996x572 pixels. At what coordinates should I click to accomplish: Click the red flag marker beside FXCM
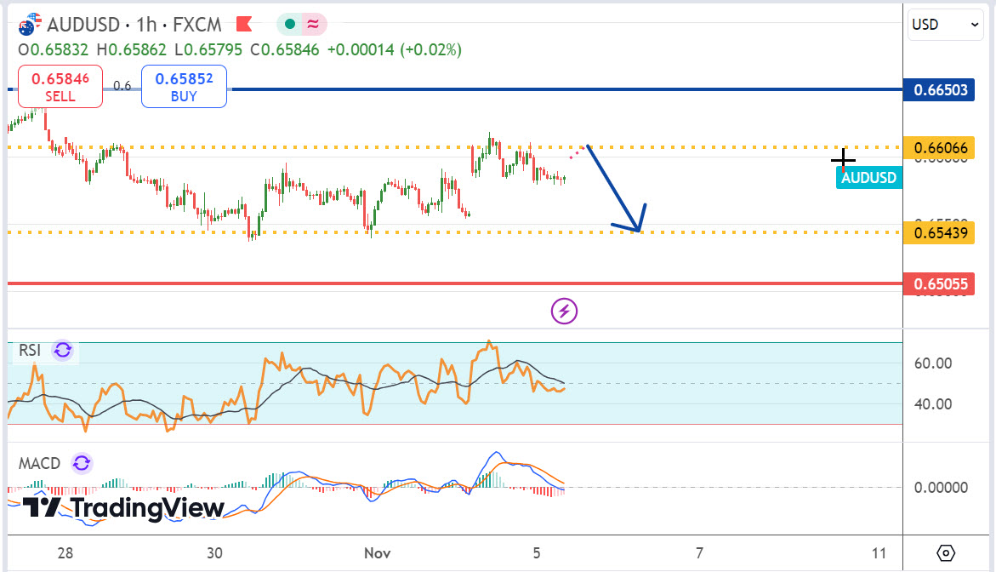click(243, 24)
